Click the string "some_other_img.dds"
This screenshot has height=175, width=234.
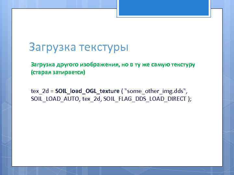click(155, 91)
